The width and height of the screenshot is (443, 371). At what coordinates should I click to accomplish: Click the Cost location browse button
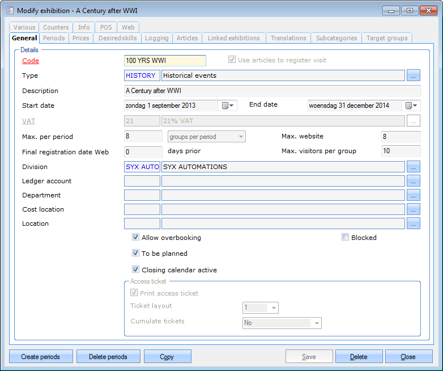[413, 209]
